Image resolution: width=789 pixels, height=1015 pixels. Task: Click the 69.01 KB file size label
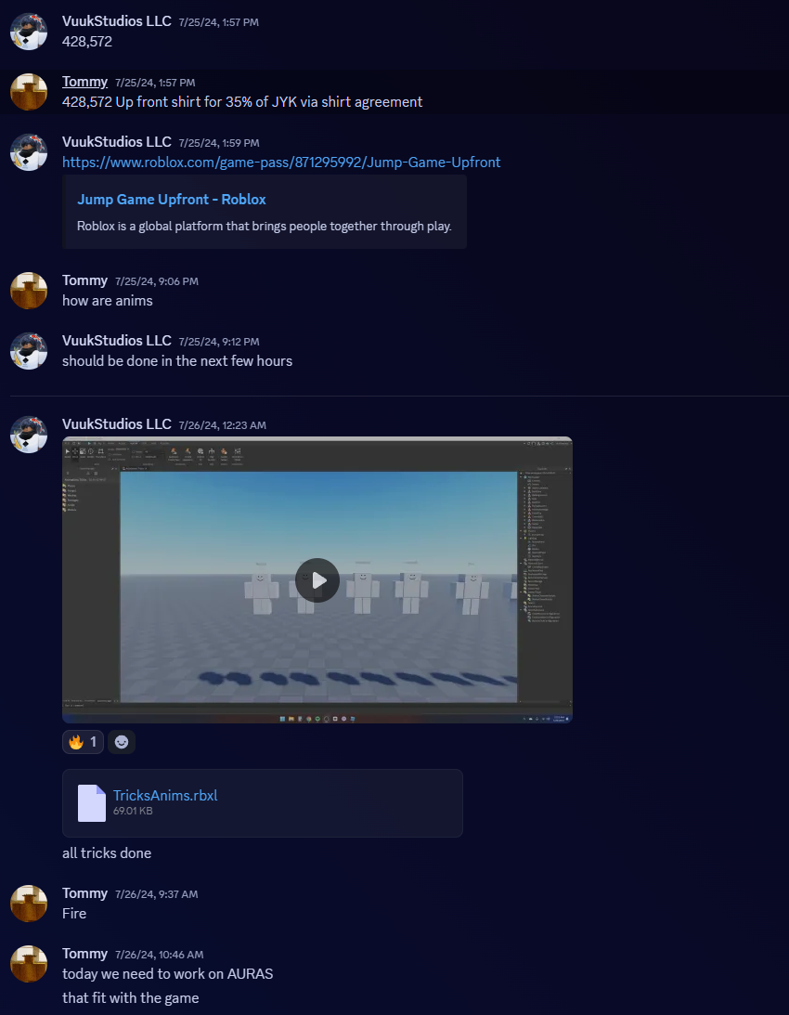pyautogui.click(x=133, y=811)
